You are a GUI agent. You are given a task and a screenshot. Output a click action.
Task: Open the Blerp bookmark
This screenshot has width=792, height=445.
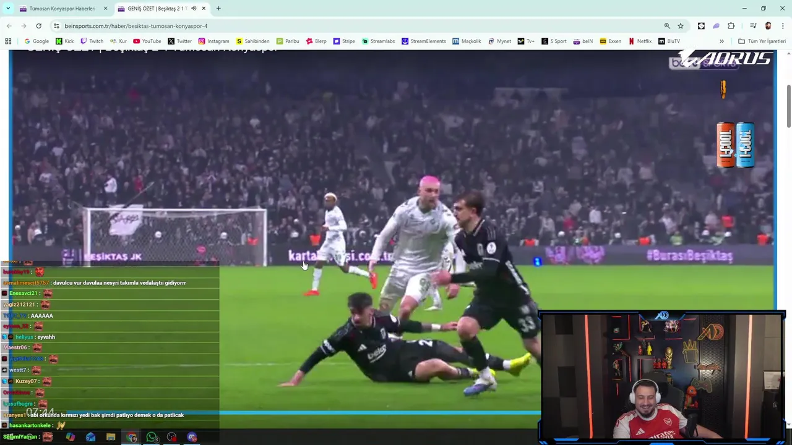point(316,41)
